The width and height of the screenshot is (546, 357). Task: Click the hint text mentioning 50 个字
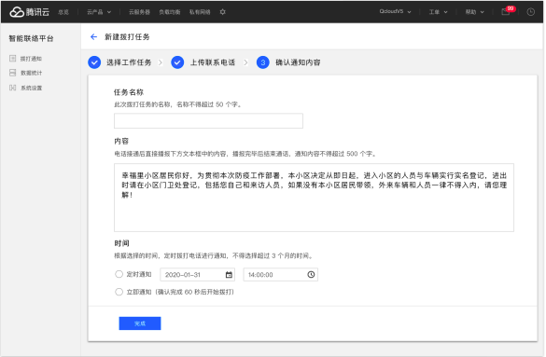click(178, 104)
